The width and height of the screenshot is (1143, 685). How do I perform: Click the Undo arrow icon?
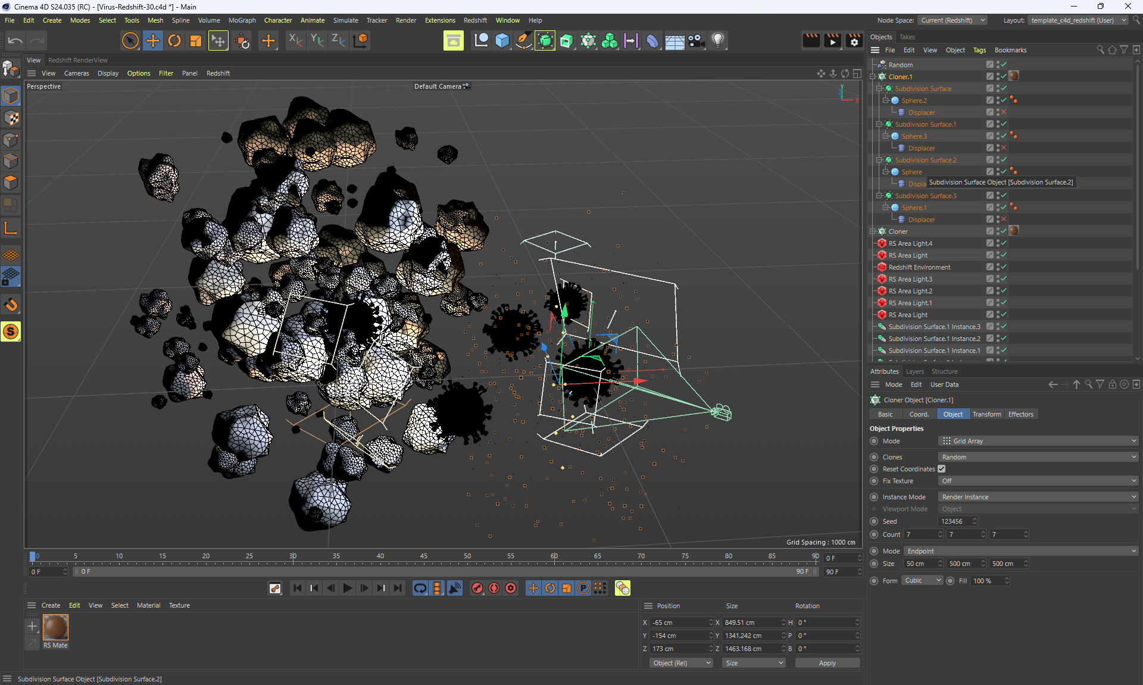pos(15,40)
